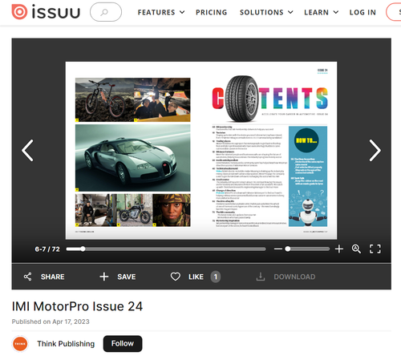
Task: Click the Share icon
Action: tap(27, 277)
